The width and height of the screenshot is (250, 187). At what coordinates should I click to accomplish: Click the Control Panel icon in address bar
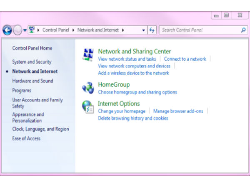click(32, 30)
